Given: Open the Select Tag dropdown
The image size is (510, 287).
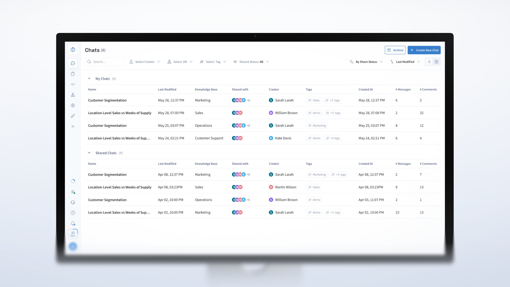Looking at the screenshot, I should point(213,62).
